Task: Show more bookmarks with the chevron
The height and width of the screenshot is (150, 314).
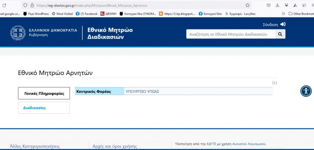Action: coord(283,14)
